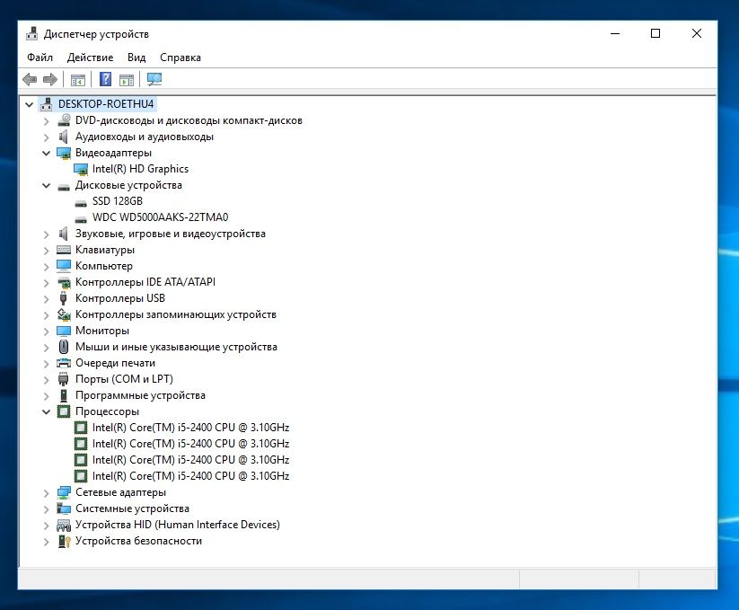Viewport: 739px width, 610px height.
Task: Toggle the action pane toolbar icon
Action: point(127,80)
